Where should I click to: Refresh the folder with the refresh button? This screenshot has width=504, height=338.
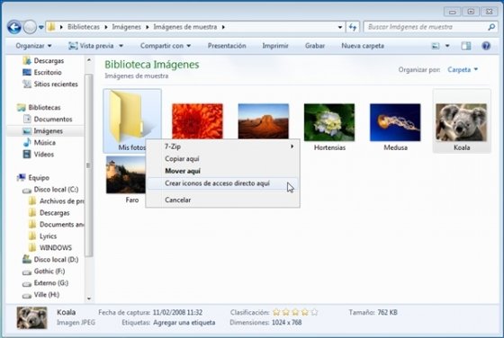353,27
